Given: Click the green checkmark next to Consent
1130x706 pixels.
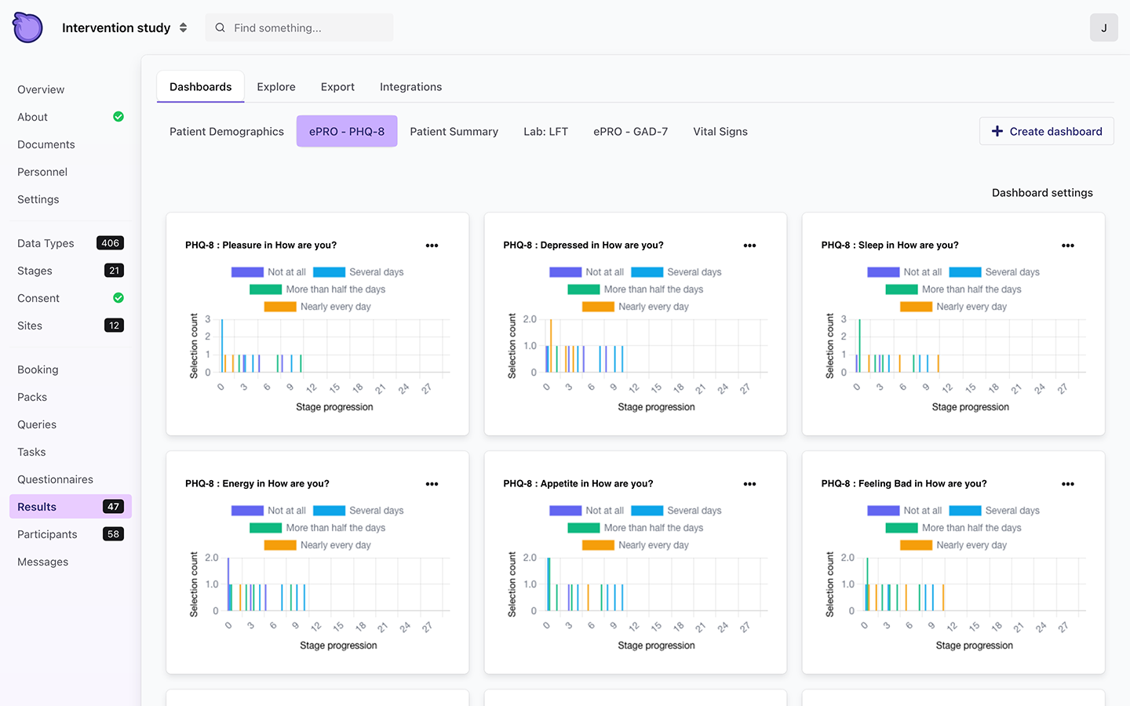Looking at the screenshot, I should pyautogui.click(x=118, y=298).
